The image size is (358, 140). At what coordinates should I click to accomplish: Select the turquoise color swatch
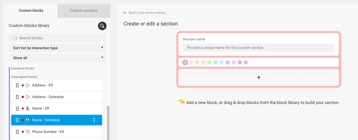pyautogui.click(x=215, y=62)
